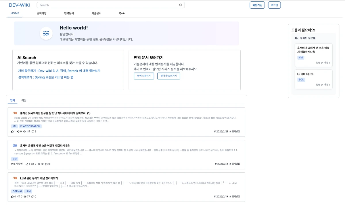This screenshot has width=345, height=205.
Task: Click the SQL tag in sidebar card
Action: pyautogui.click(x=301, y=80)
